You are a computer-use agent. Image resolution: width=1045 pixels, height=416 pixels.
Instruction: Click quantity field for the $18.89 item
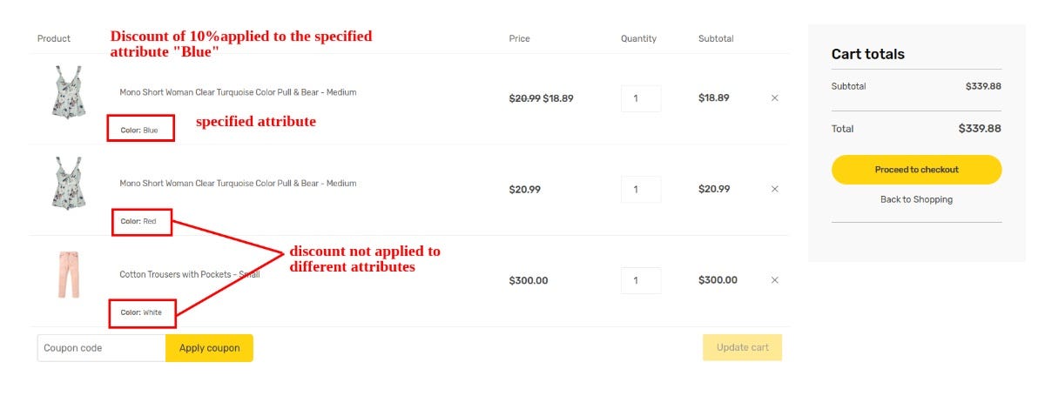640,98
